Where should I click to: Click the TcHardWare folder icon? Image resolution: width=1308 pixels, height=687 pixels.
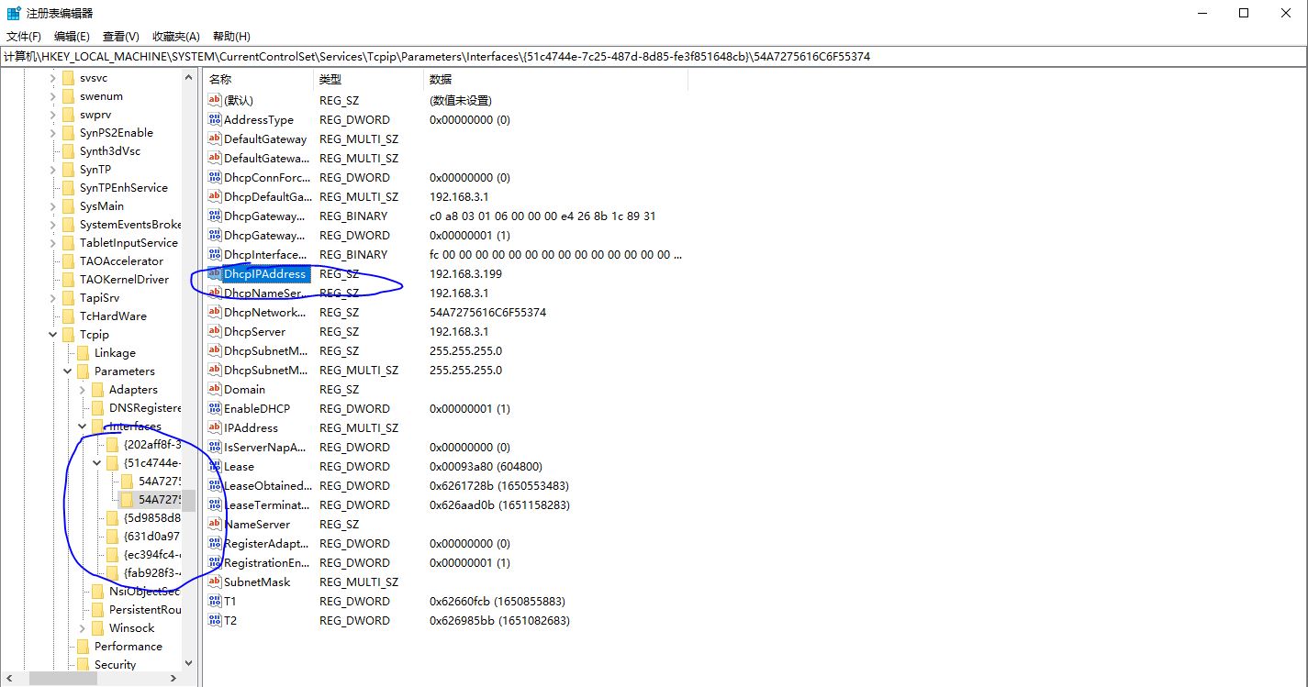click(68, 316)
